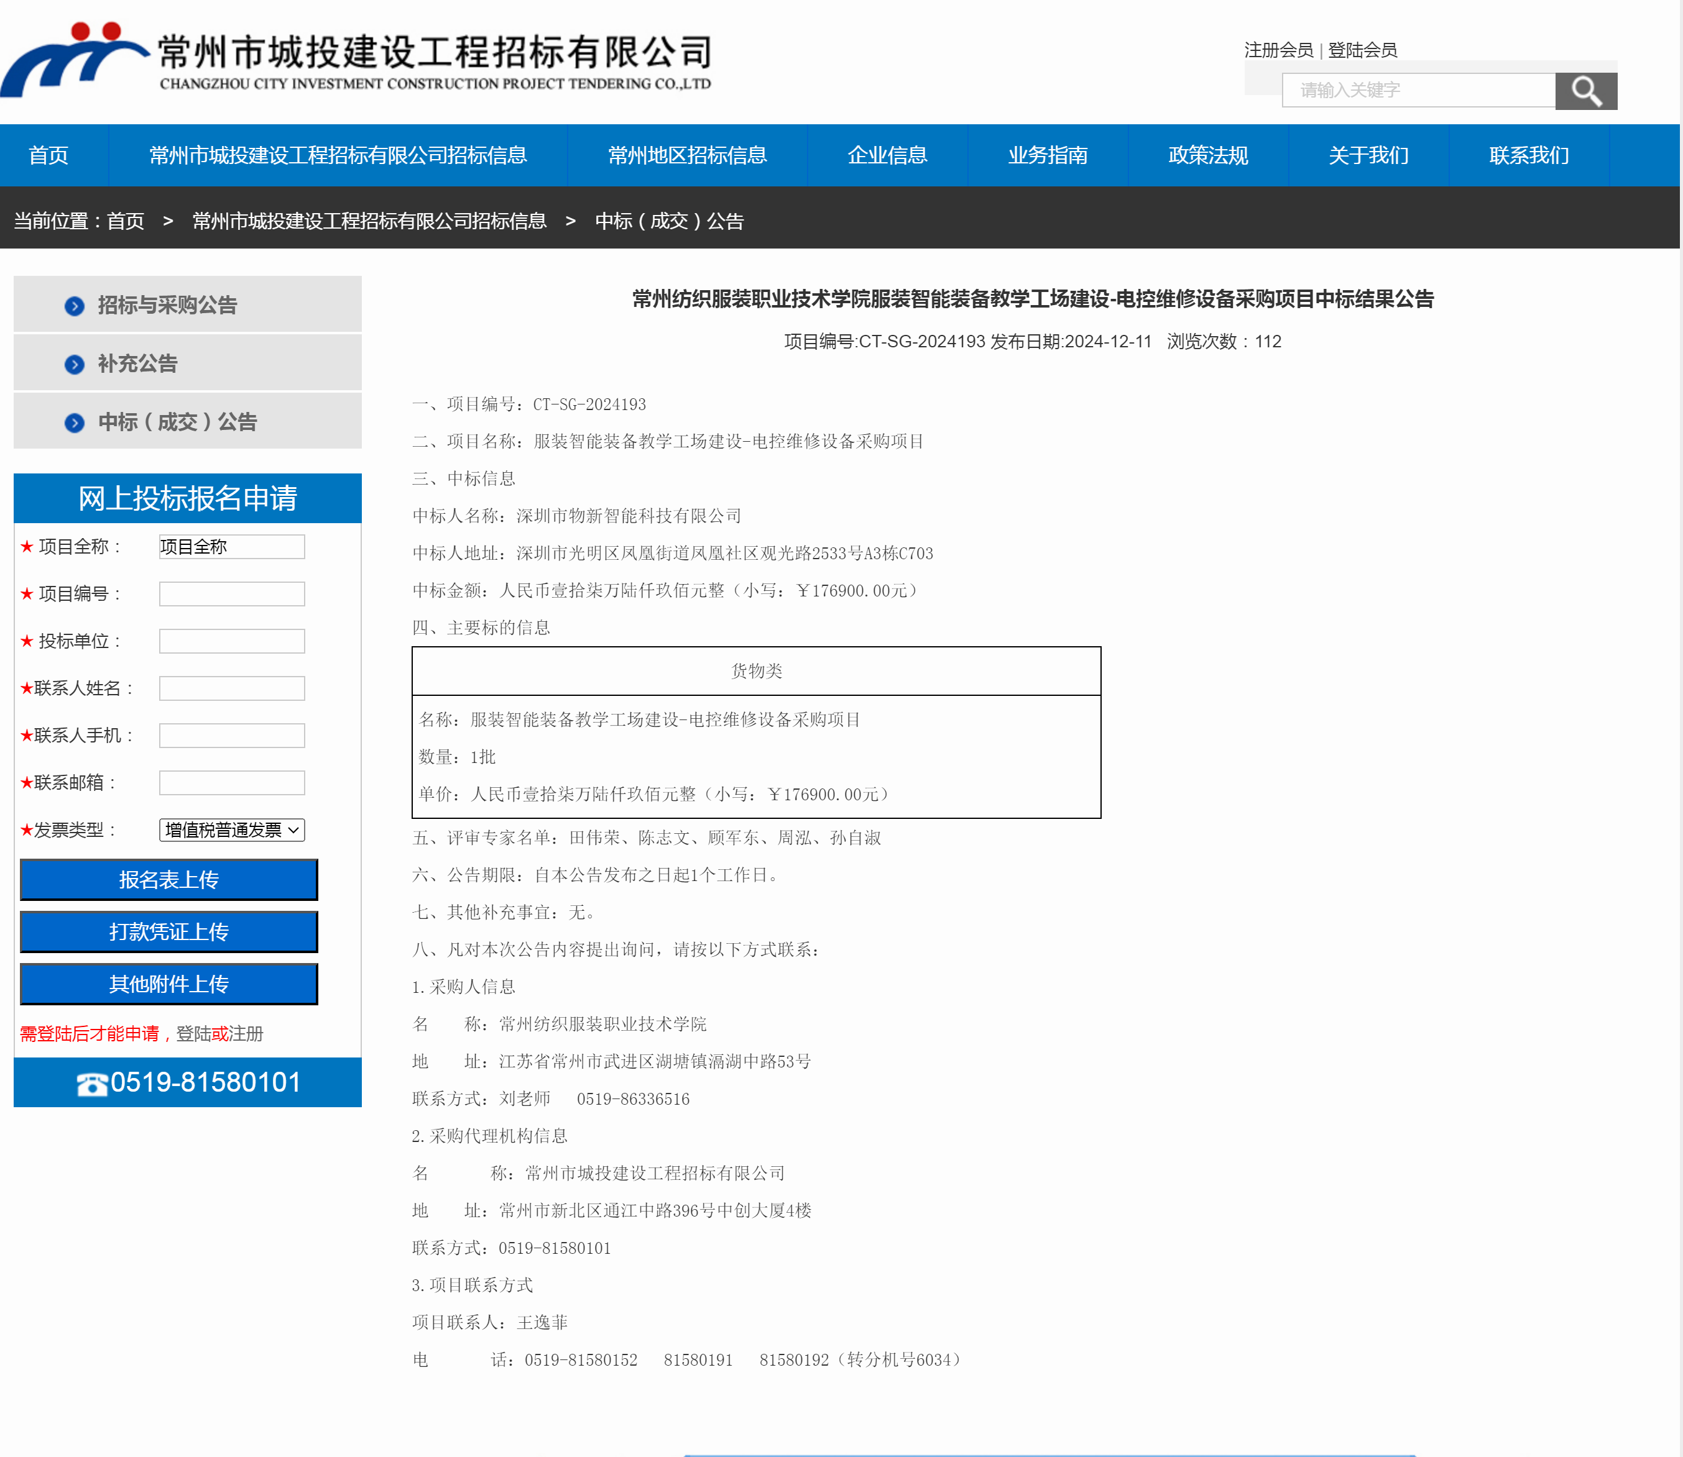Click the arrow icon beside 招标与采购公告
The height and width of the screenshot is (1457, 1683).
(x=74, y=306)
